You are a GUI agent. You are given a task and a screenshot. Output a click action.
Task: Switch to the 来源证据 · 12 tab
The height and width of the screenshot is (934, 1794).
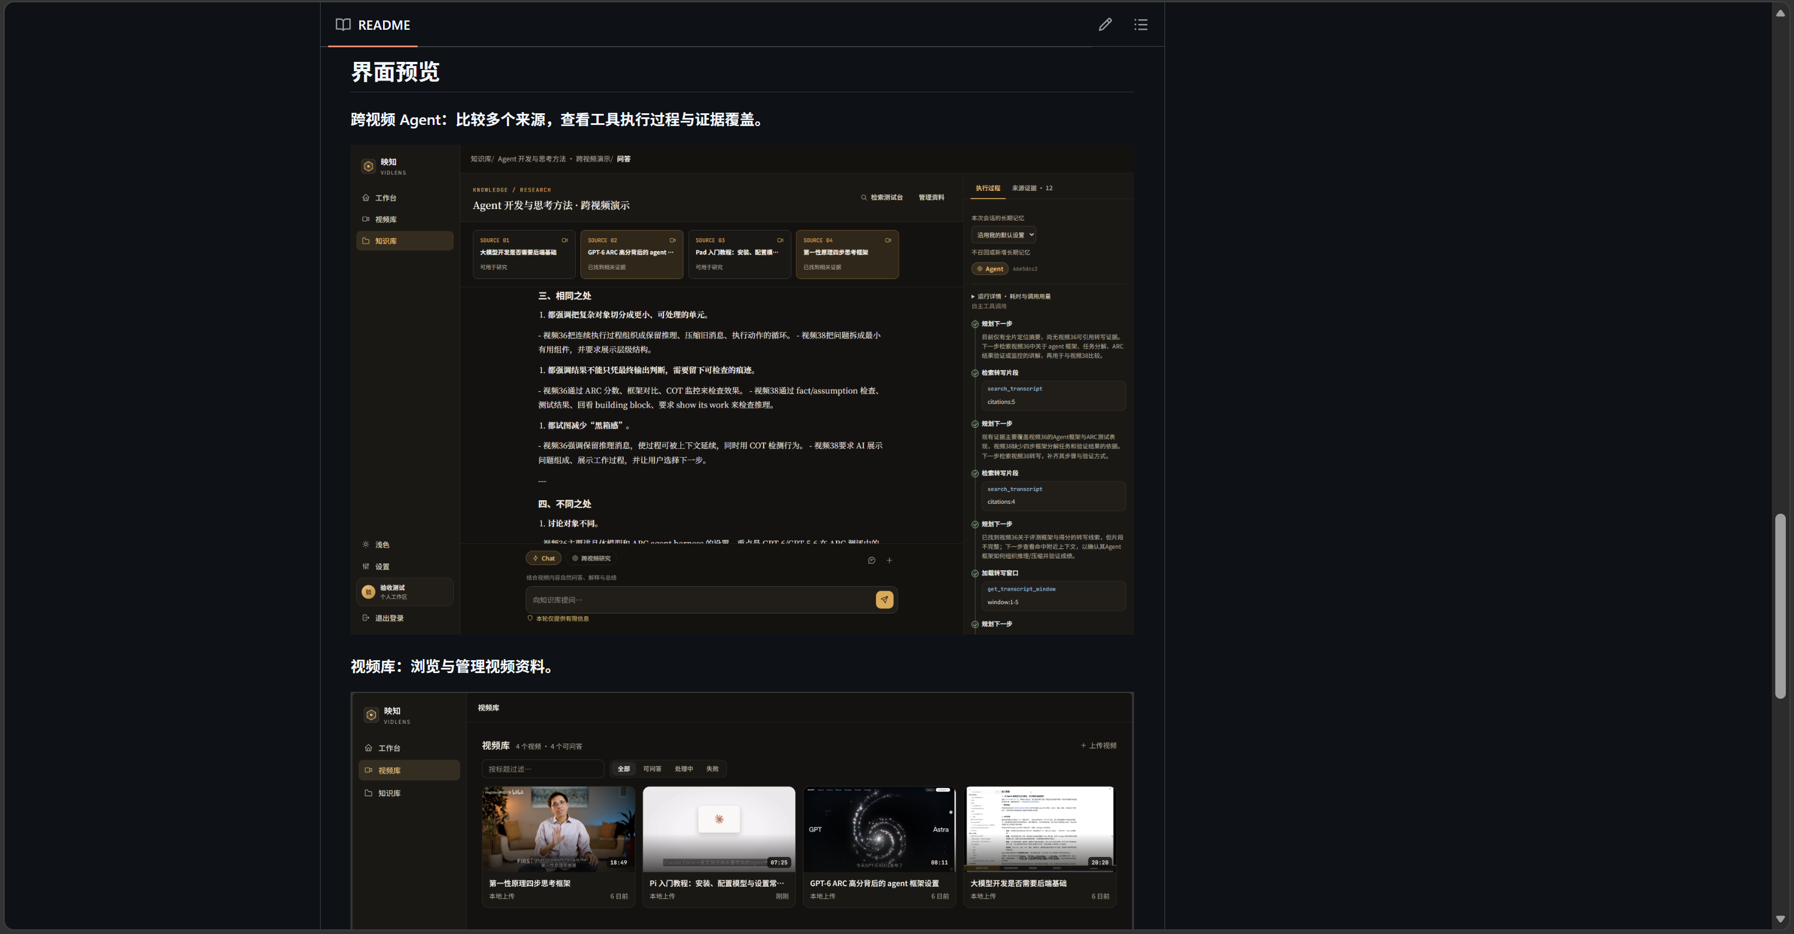click(x=1032, y=188)
